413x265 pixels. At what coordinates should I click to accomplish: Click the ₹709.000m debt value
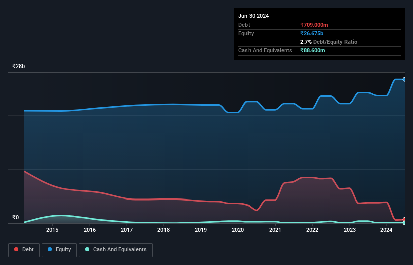click(314, 25)
